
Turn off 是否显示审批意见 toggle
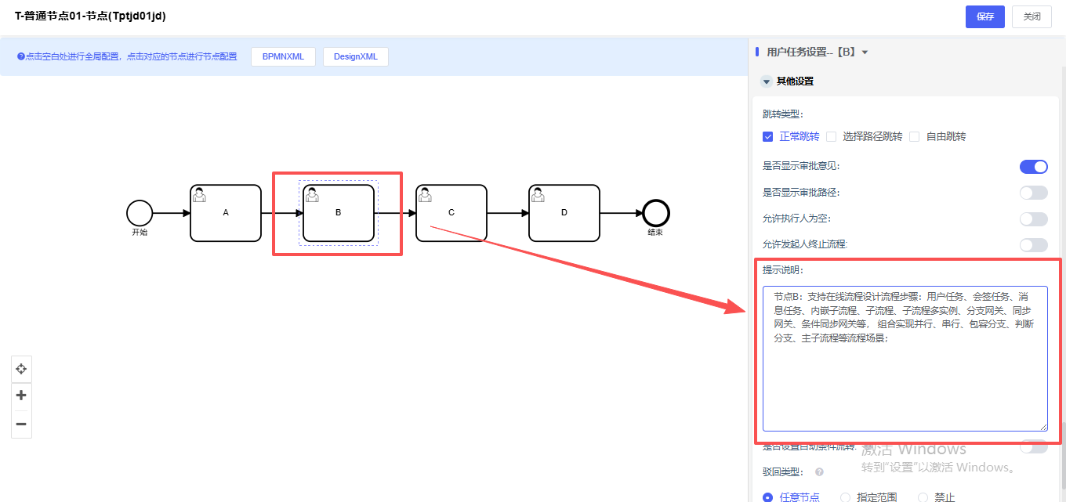(1033, 166)
